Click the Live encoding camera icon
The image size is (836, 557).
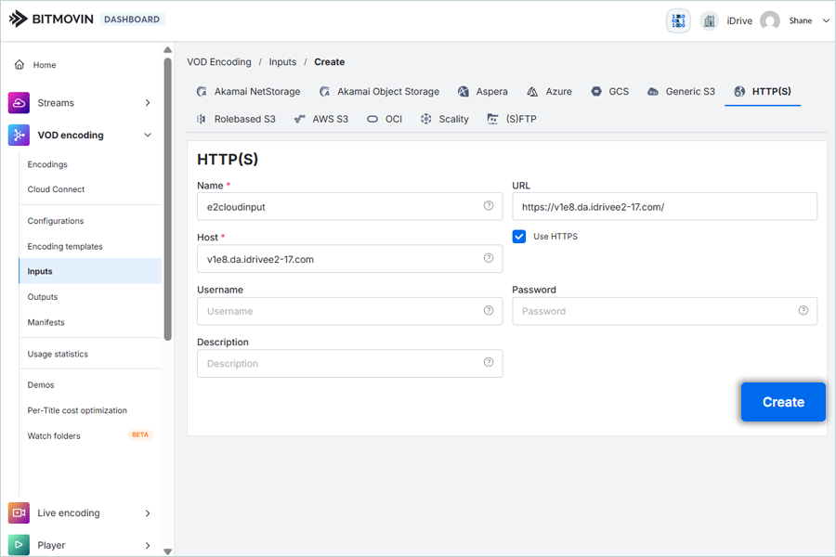point(19,512)
